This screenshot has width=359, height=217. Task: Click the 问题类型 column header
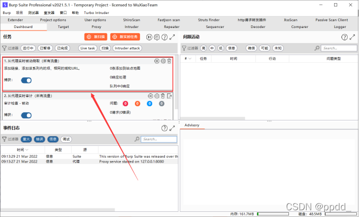334,59
